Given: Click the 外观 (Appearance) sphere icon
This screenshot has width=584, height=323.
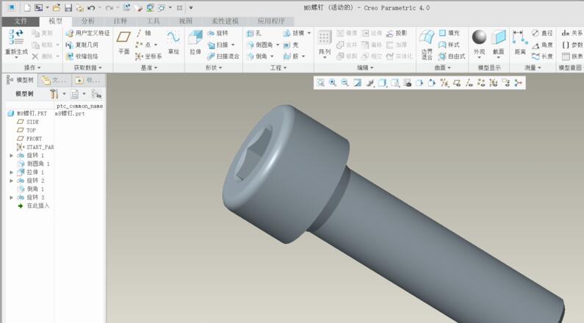Looking at the screenshot, I should tap(480, 37).
